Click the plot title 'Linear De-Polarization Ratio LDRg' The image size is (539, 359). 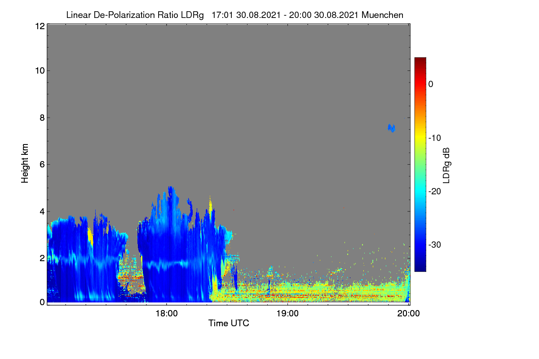pos(135,15)
